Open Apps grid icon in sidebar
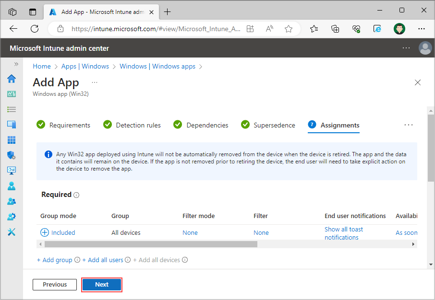This screenshot has height=300, width=435. (12, 140)
